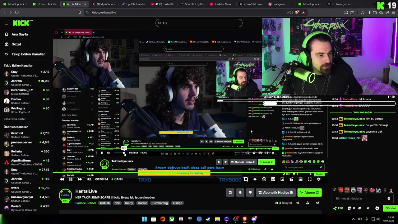Rewind the stream with the back-skip button
The height and width of the screenshot is (224, 398).
point(62,179)
